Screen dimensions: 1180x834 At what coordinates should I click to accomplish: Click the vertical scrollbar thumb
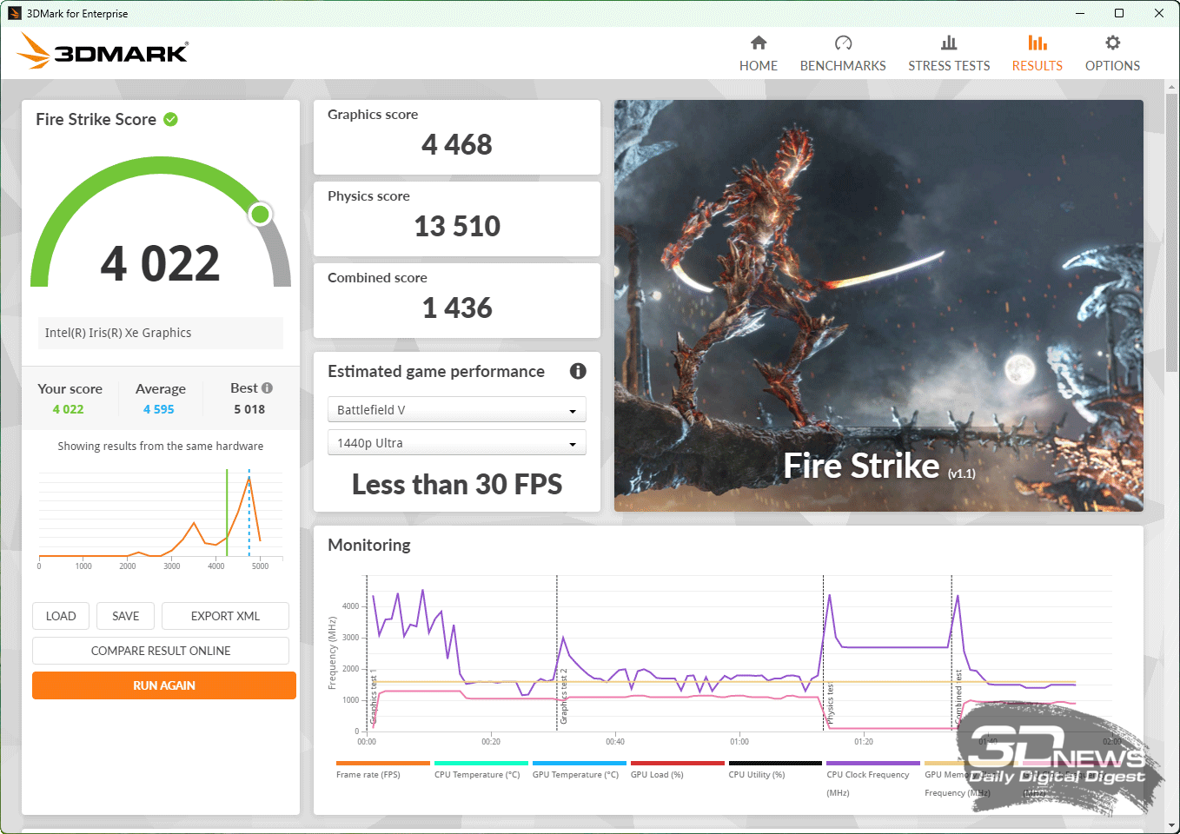[x=1172, y=233]
